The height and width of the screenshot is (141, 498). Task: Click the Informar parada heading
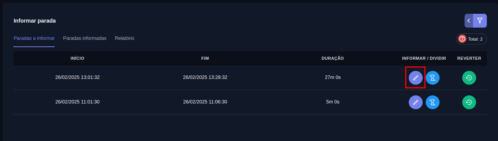(x=35, y=21)
